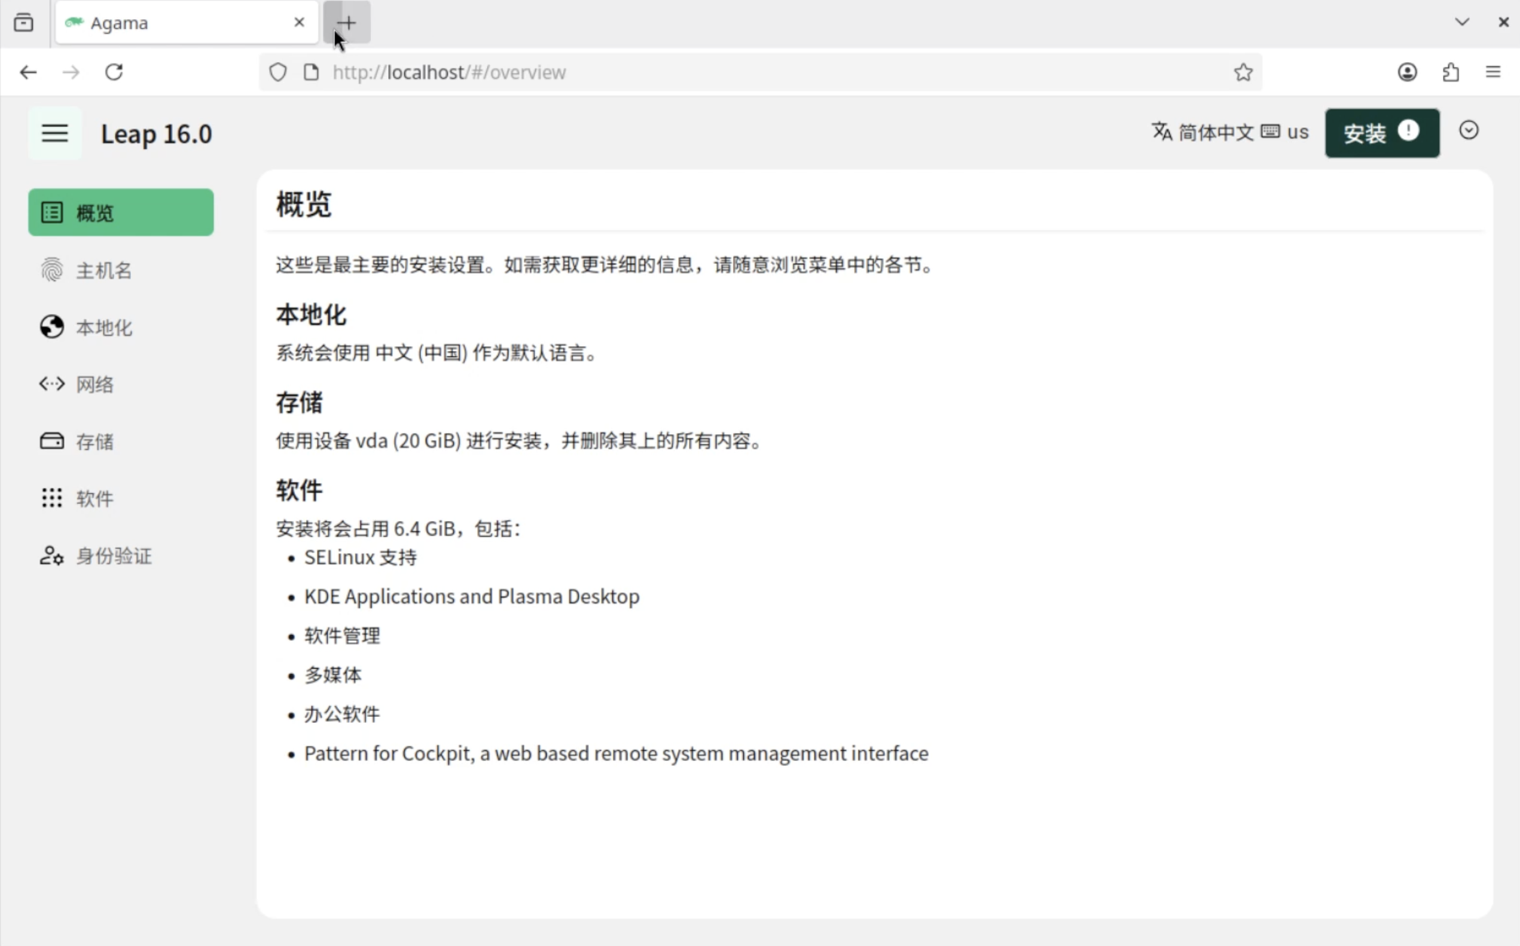Change language via 简体中文 us selector
This screenshot has height=946, width=1520.
(x=1229, y=132)
